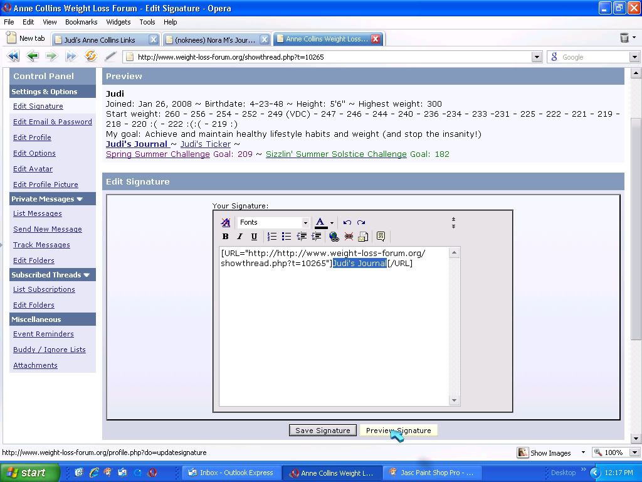This screenshot has width=642, height=482.
Task: Click the Wrap Quote tags icon
Action: click(381, 237)
